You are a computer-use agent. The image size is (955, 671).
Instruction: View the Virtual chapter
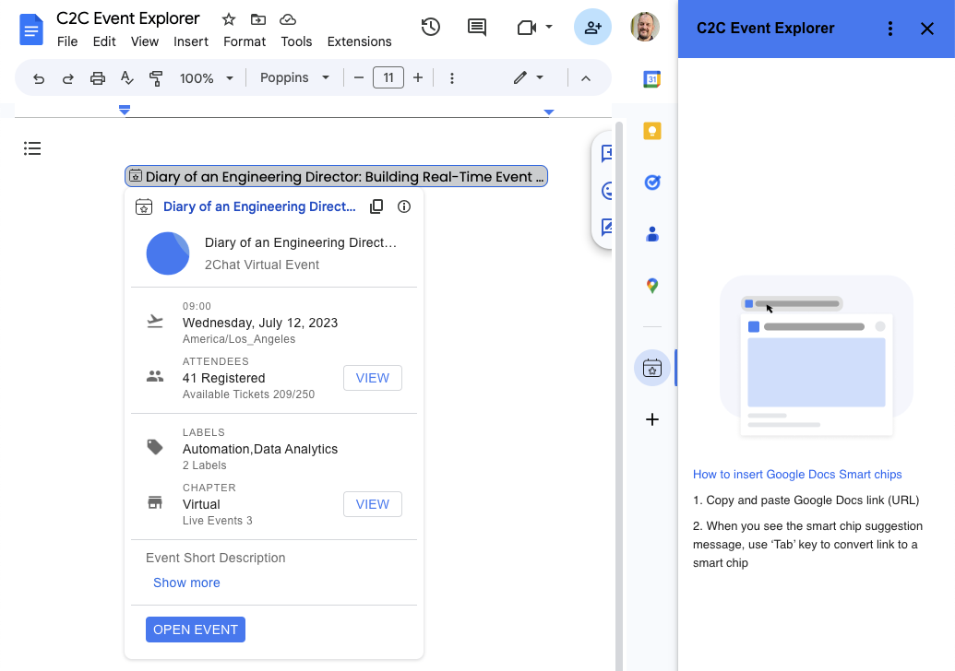coord(373,504)
